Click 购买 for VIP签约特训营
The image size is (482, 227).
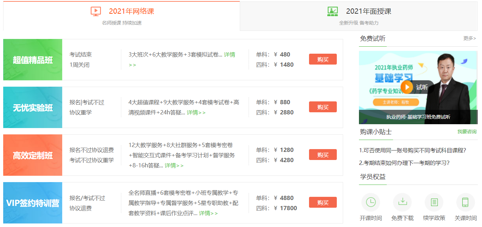[x=322, y=202]
